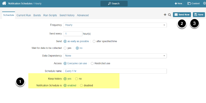
Task: Set Keep history to no
Action: tap(76, 79)
